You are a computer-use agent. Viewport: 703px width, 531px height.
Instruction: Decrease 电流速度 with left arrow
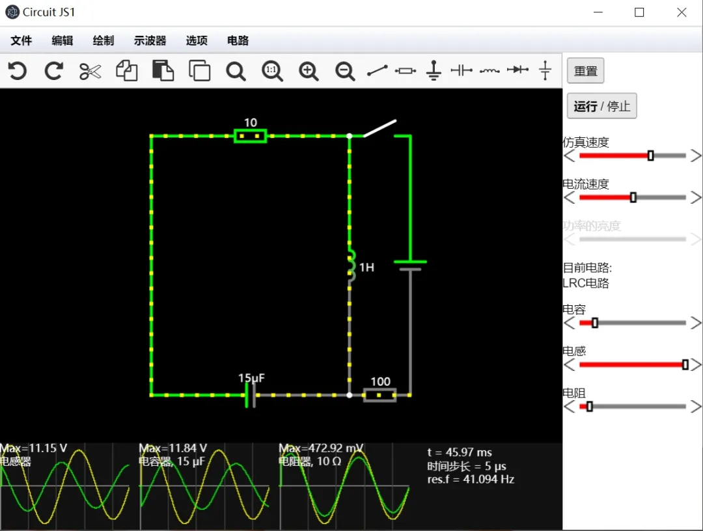[570, 198]
